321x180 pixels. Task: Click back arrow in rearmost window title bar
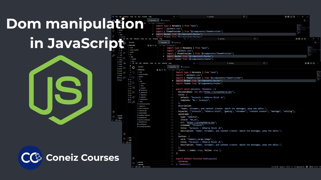pyautogui.click(x=174, y=17)
